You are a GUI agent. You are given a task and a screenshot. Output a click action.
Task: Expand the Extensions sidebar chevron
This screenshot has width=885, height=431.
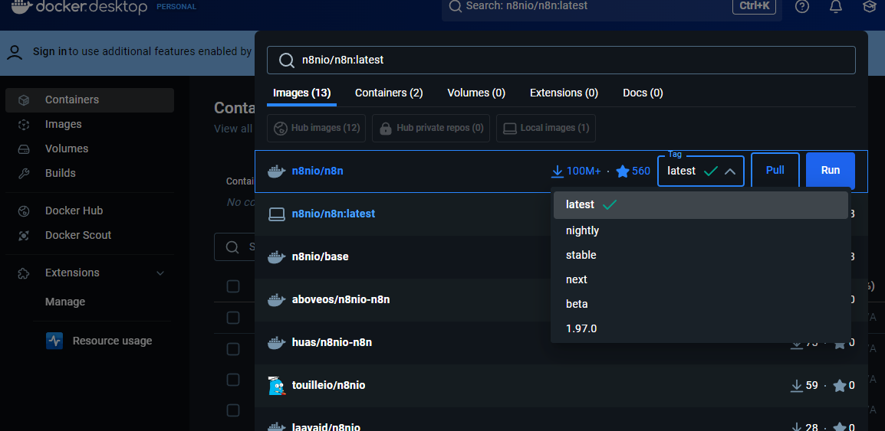pos(160,273)
